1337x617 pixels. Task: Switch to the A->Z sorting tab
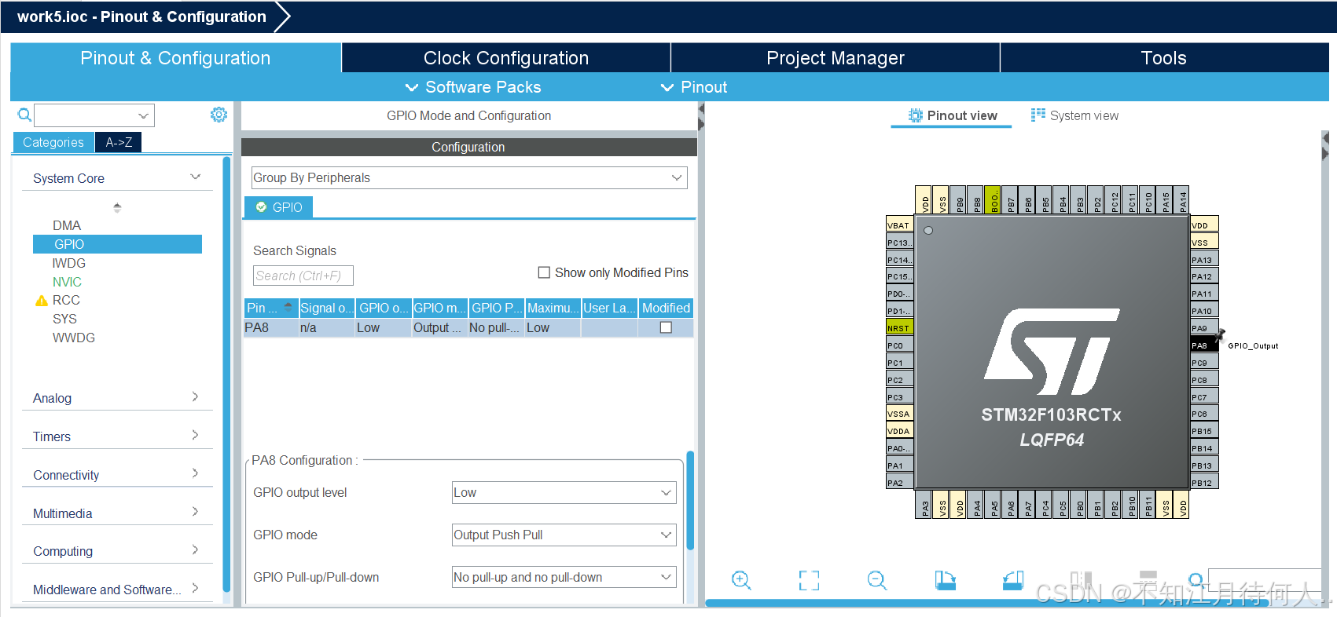pyautogui.click(x=119, y=142)
